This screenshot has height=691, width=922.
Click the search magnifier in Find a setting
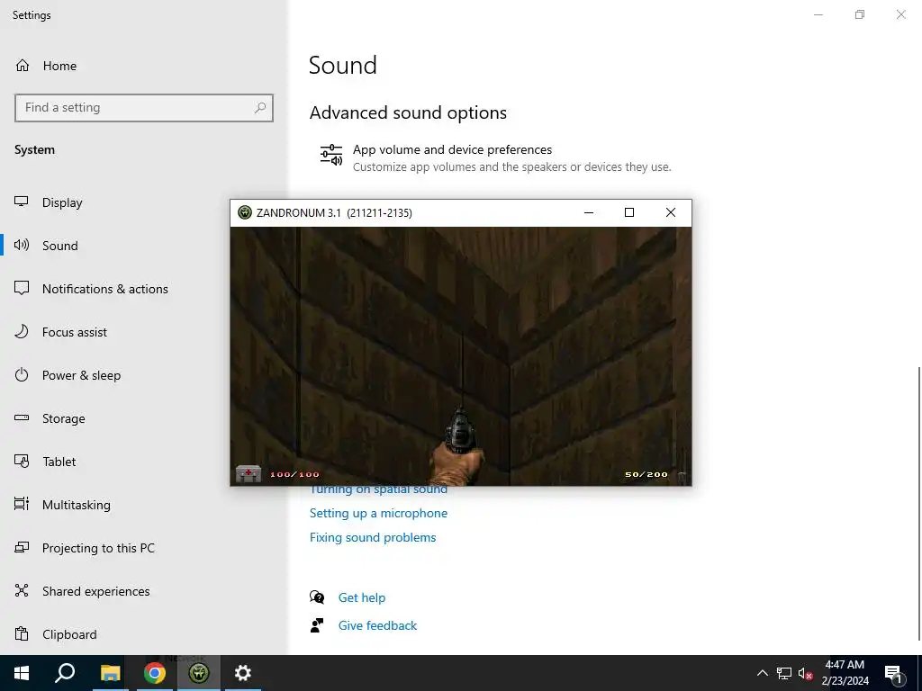click(260, 108)
